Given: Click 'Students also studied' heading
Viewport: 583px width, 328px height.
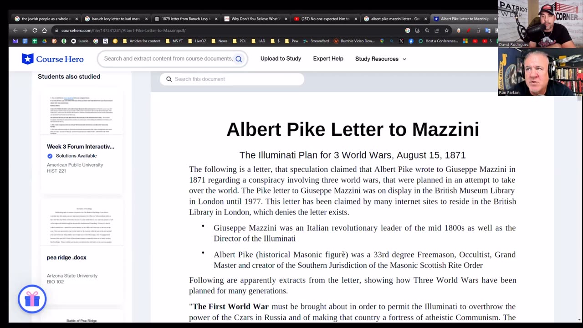Looking at the screenshot, I should tap(69, 77).
